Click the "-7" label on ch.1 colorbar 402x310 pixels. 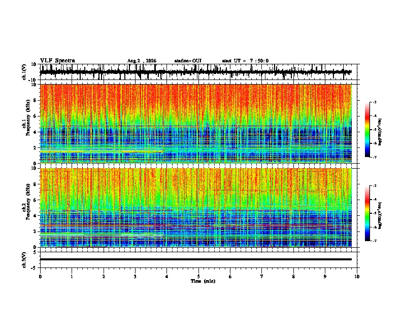coord(374,157)
